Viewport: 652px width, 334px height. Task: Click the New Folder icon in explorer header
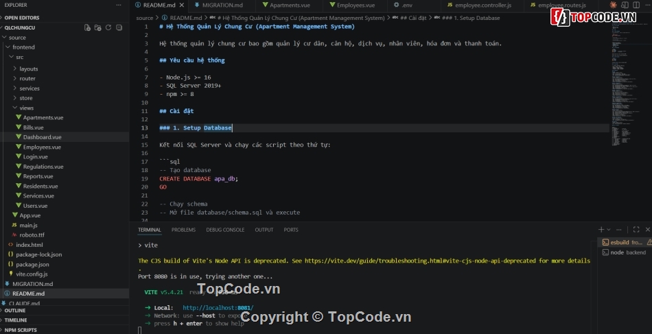tap(97, 27)
